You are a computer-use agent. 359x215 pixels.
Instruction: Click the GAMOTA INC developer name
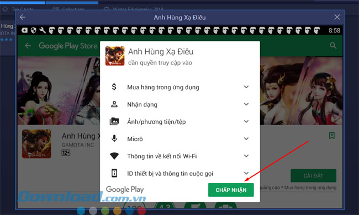pyautogui.click(x=78, y=145)
